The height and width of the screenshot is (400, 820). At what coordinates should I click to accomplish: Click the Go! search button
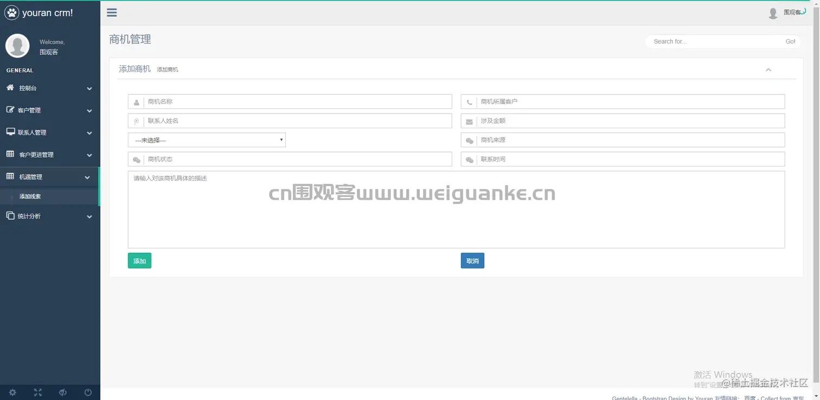point(791,42)
